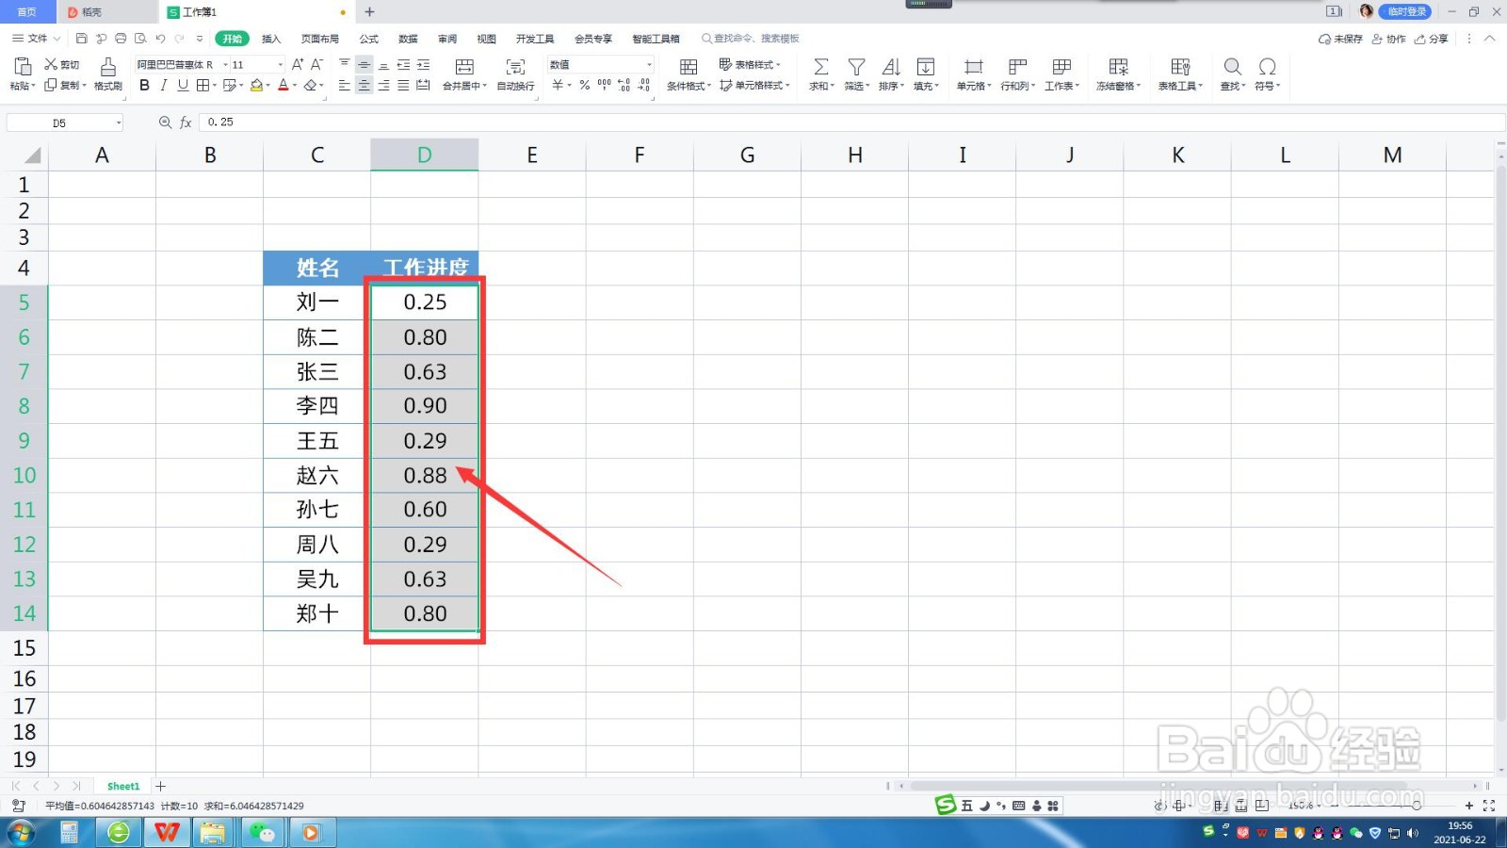Click the Save icon in quick access toolbar
Screen dimensions: 1507x848
82,39
